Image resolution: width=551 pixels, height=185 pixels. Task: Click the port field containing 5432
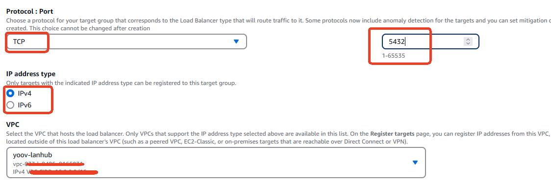[x=430, y=41]
